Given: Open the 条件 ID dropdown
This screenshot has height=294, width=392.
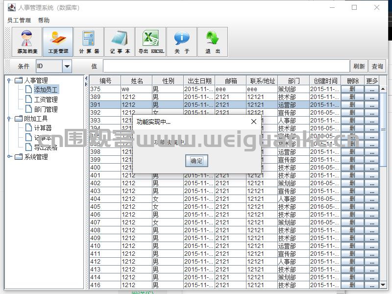Looking at the screenshot, I should coord(67,66).
